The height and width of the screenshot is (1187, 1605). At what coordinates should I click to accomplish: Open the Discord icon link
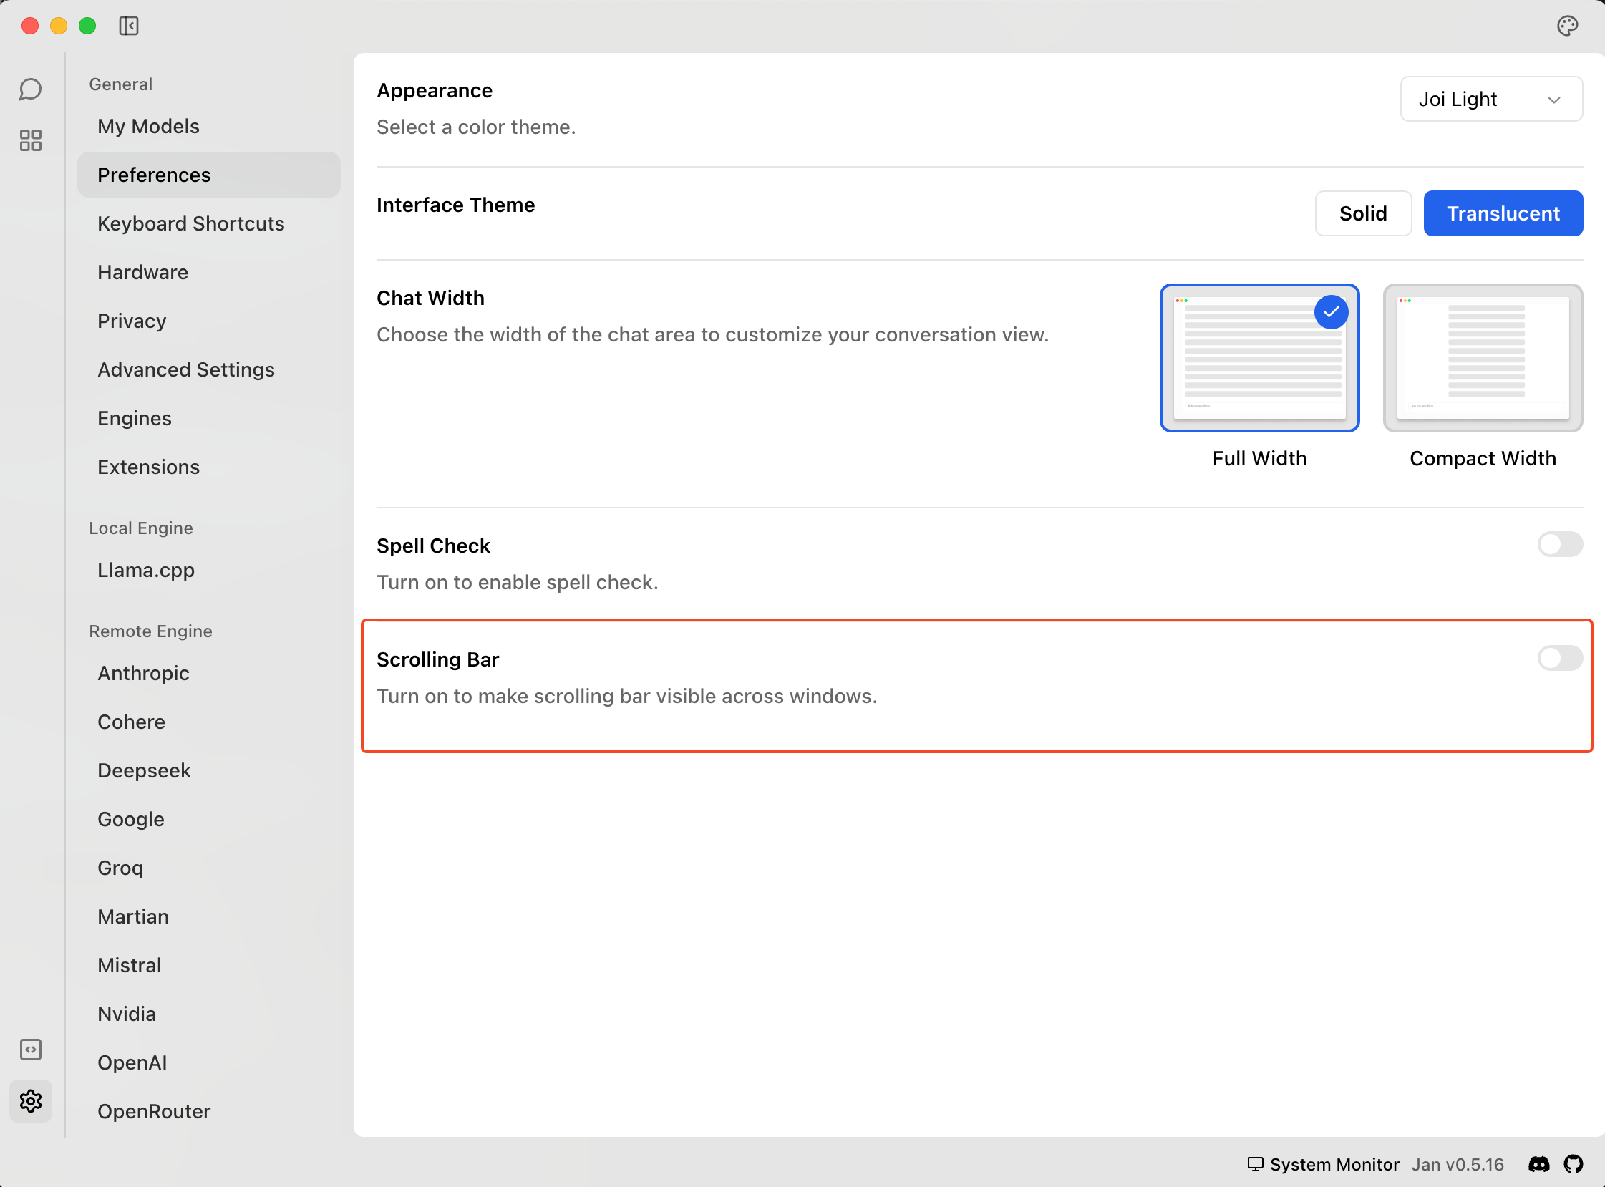(1538, 1164)
